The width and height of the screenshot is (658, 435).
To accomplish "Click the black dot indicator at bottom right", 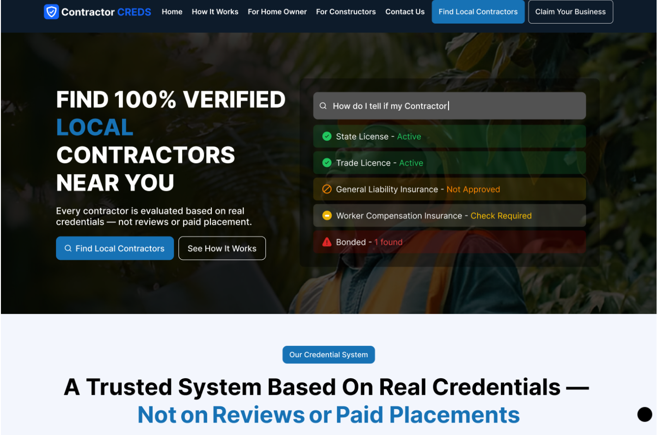I will point(644,414).
